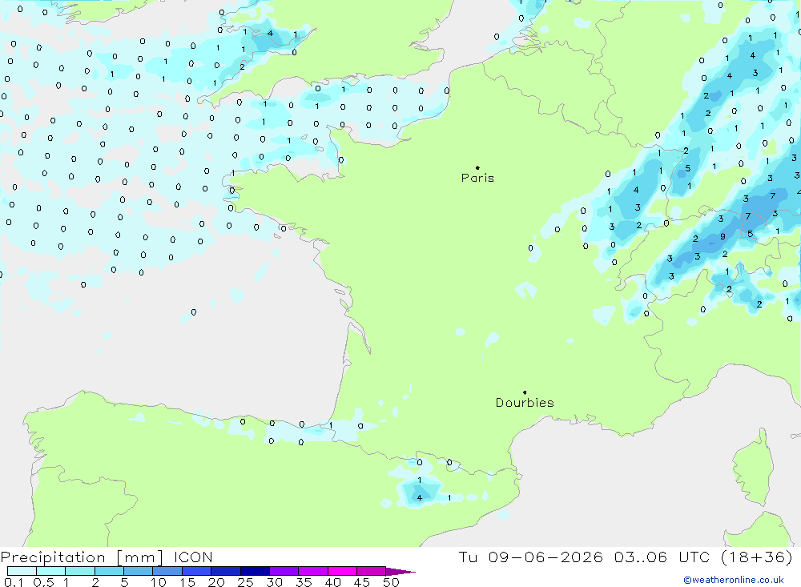
Task: Click the legend value label '20'
Action: coord(216,582)
